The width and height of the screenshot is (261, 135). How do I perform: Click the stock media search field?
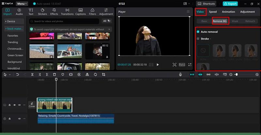coord(64,21)
